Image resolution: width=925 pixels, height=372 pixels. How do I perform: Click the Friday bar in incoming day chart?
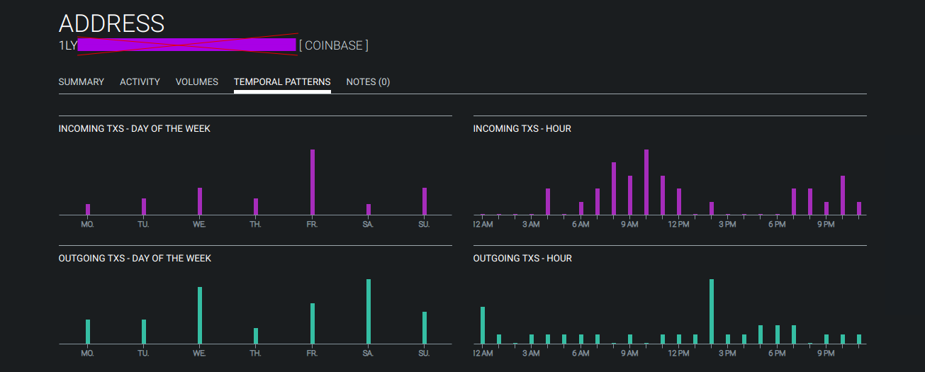point(312,182)
